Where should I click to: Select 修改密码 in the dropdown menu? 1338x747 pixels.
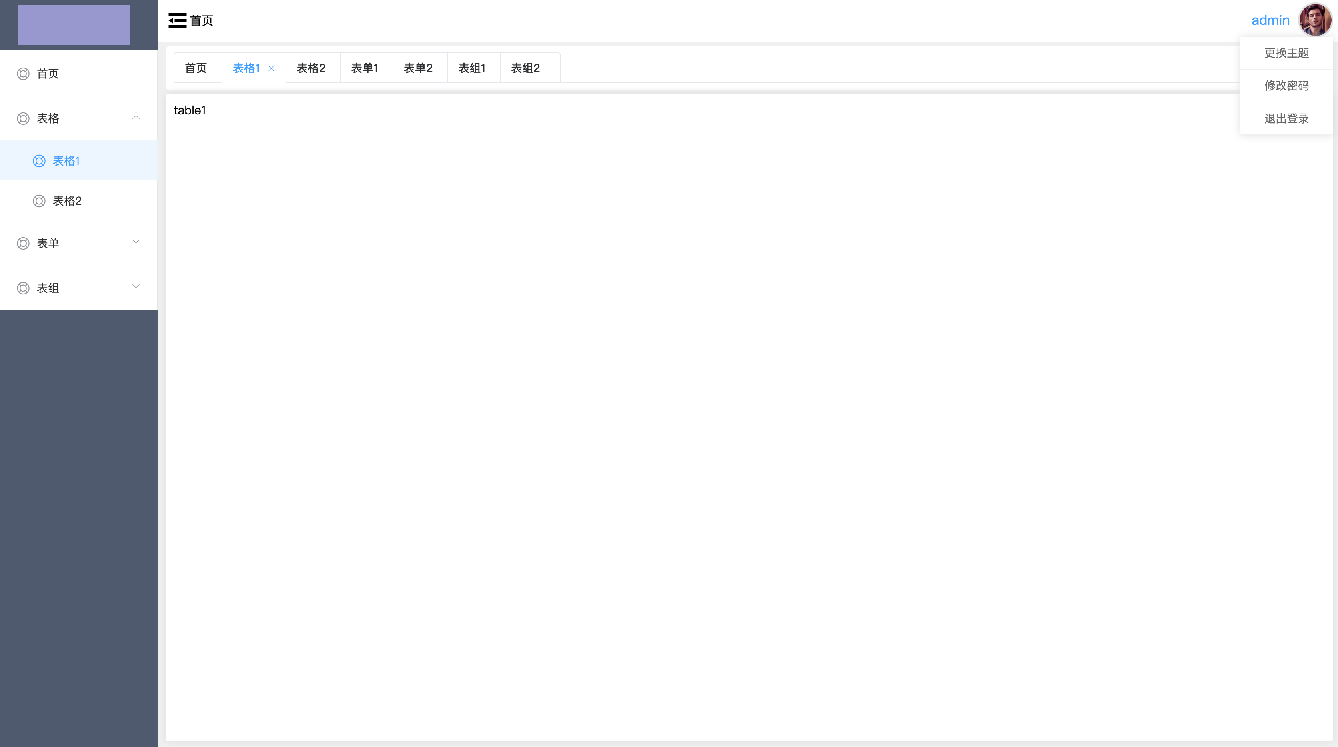(x=1286, y=86)
